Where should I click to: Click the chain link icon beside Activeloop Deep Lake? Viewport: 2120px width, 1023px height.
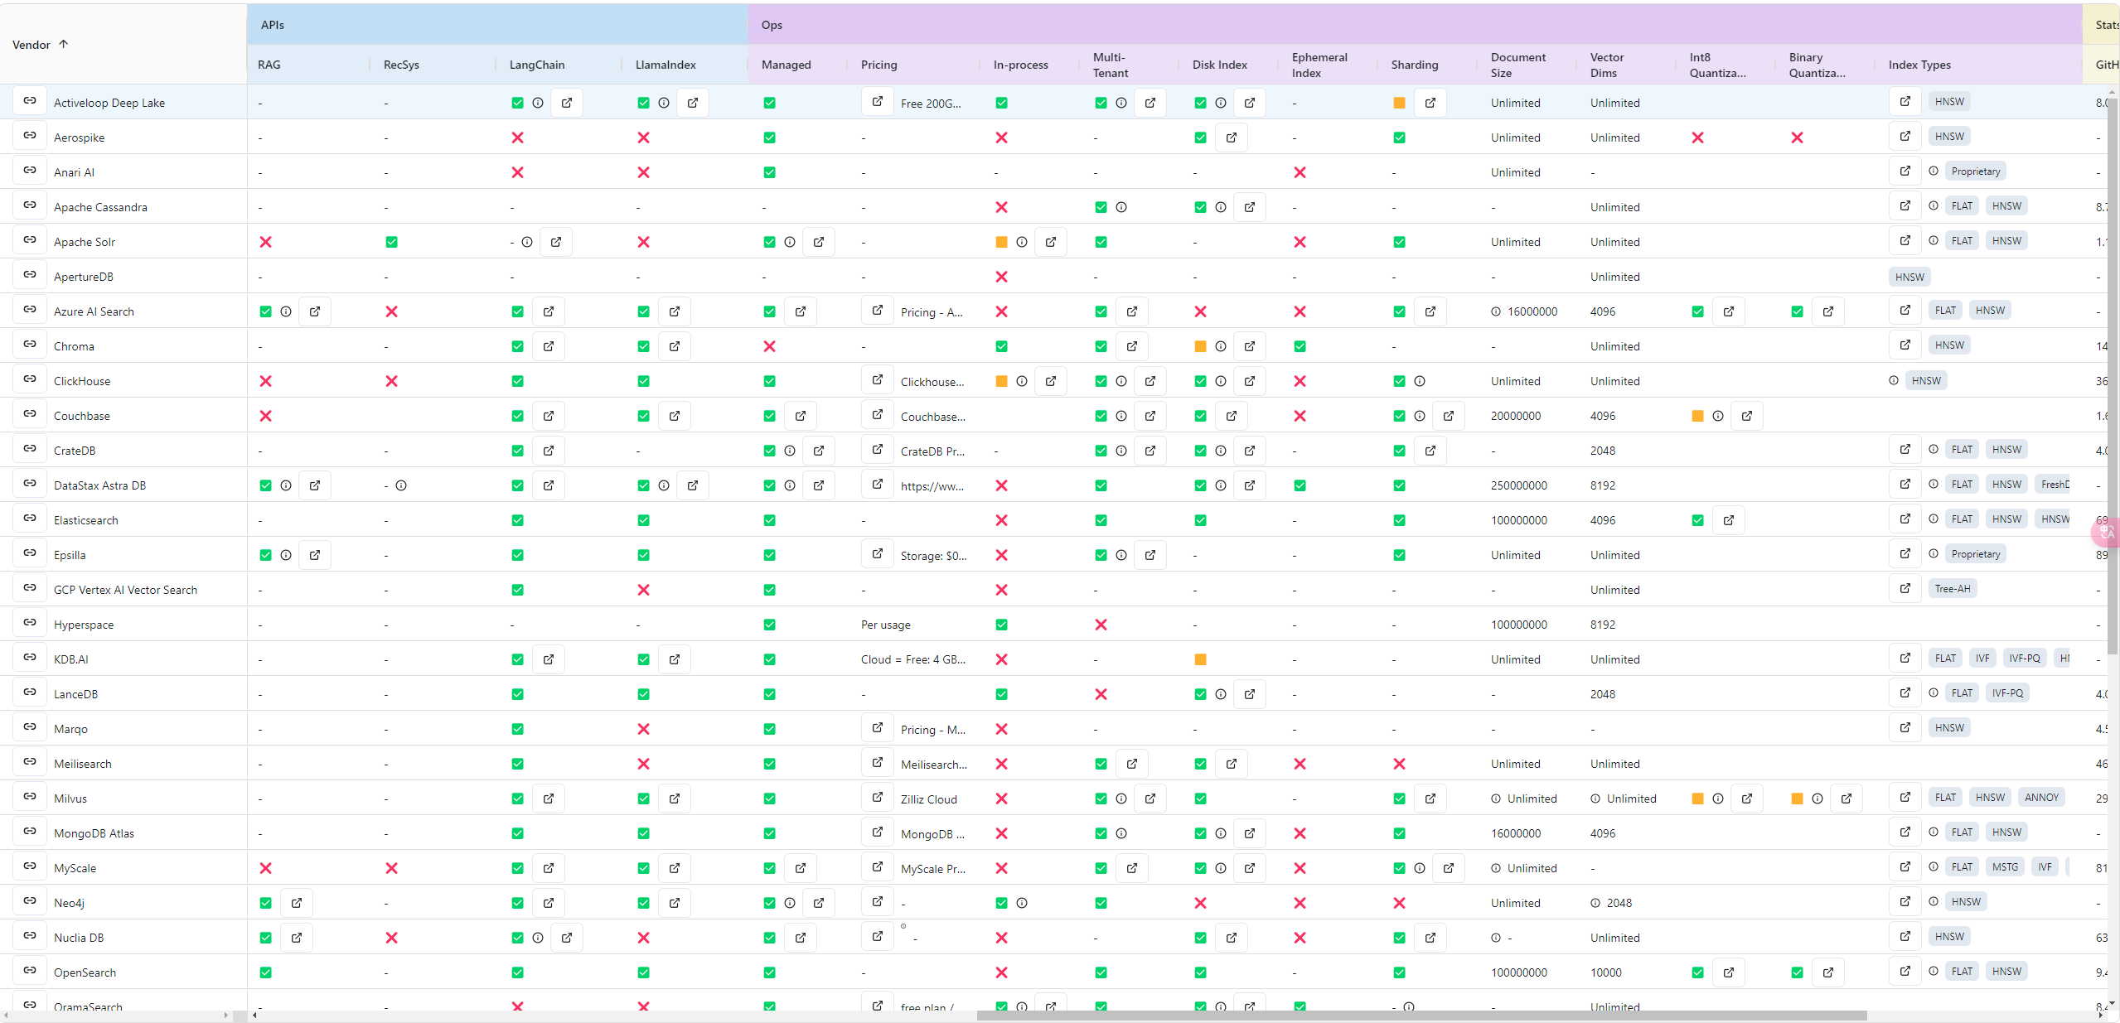coord(30,101)
